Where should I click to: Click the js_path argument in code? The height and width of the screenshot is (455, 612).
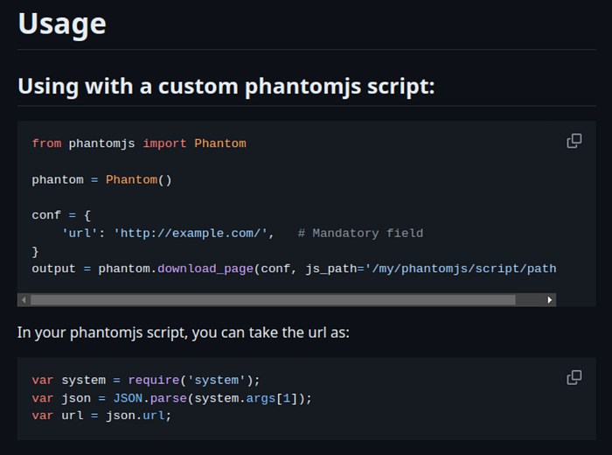pyautogui.click(x=431, y=269)
